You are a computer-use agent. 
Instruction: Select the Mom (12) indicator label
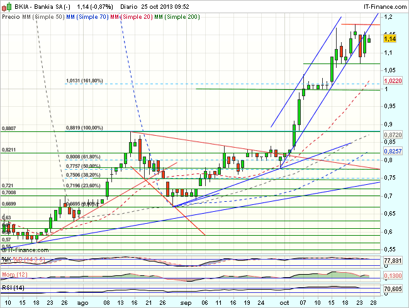click(14, 275)
